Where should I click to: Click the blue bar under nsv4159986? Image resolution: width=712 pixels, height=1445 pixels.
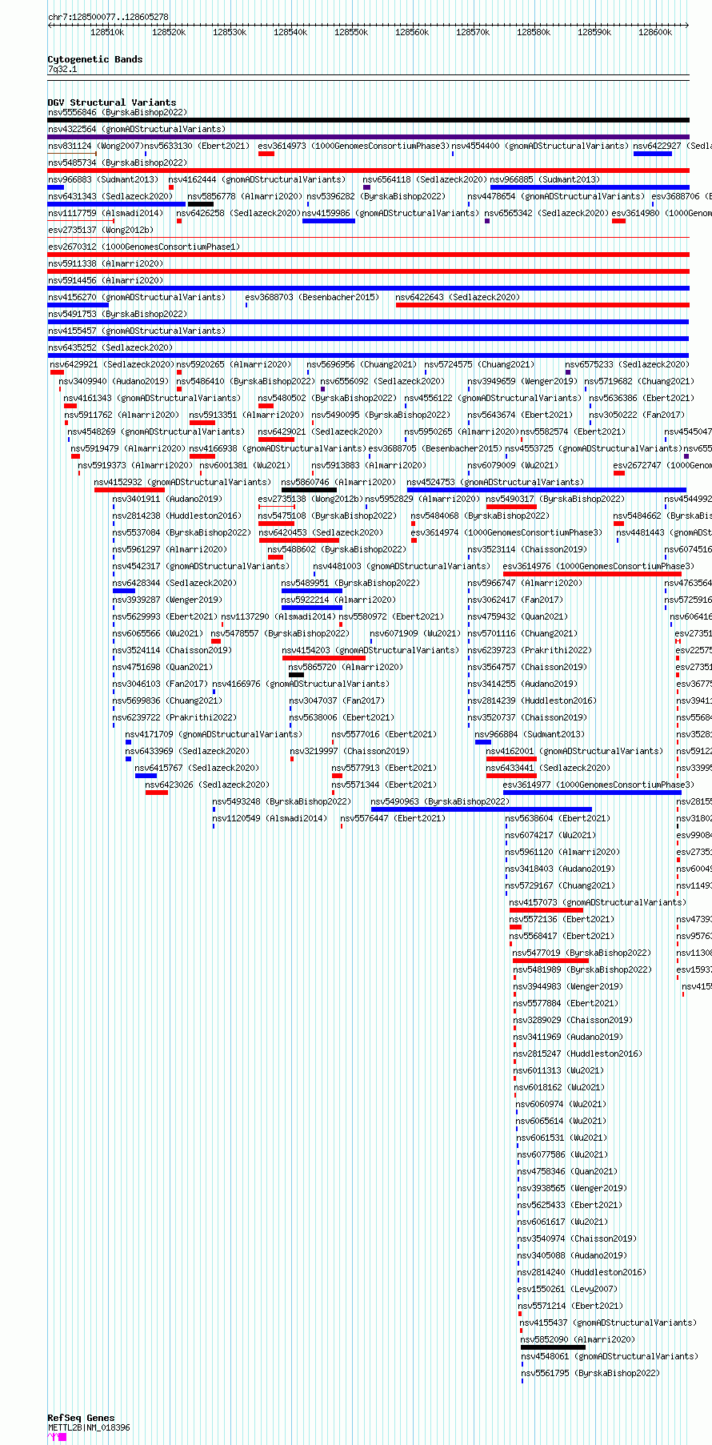pos(329,221)
